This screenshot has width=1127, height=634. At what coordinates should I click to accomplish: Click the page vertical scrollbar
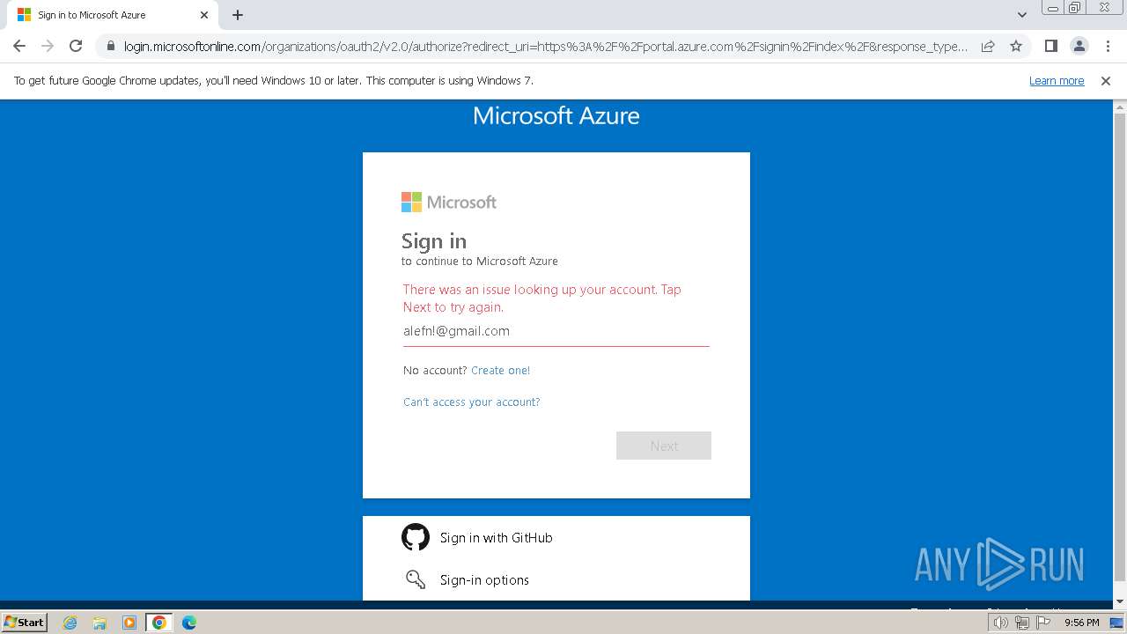pyautogui.click(x=1120, y=349)
